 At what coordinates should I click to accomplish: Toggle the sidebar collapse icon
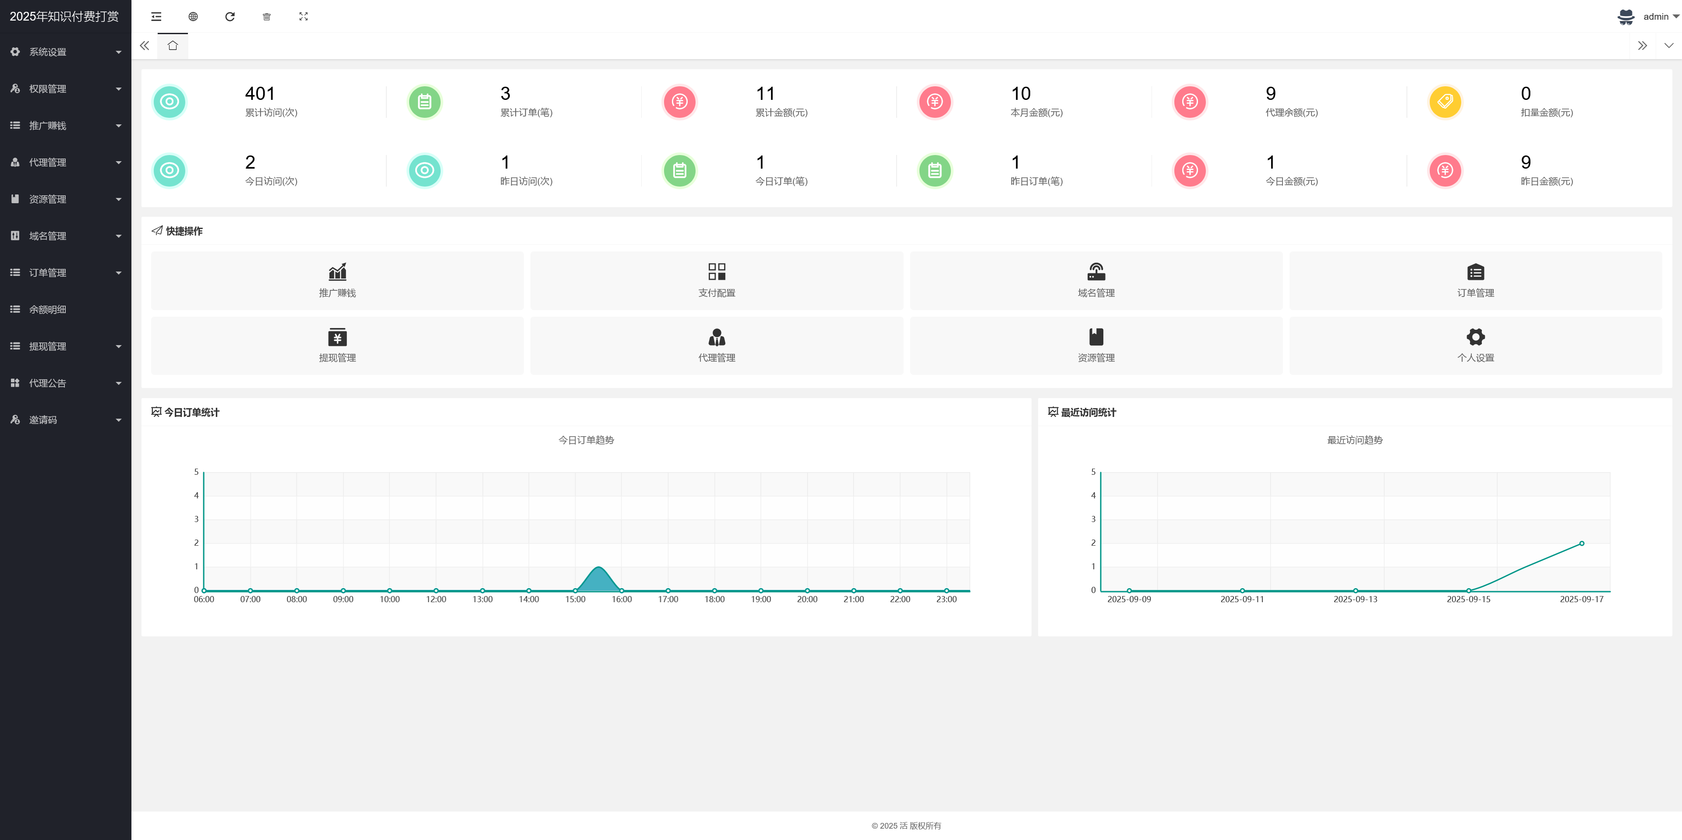coord(156,16)
